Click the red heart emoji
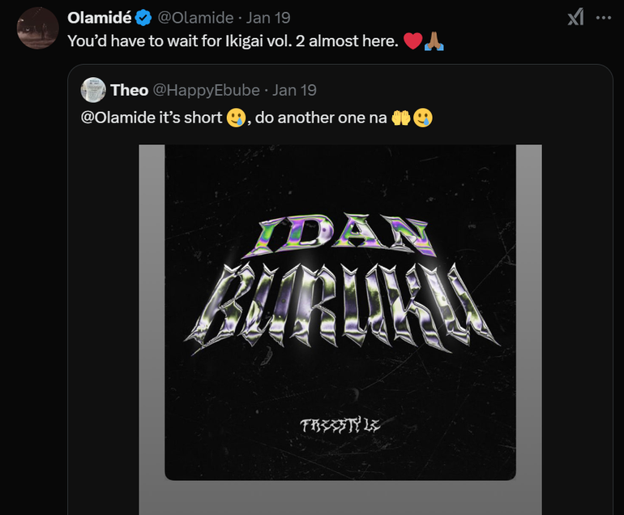Image resolution: width=624 pixels, height=515 pixels. click(412, 41)
